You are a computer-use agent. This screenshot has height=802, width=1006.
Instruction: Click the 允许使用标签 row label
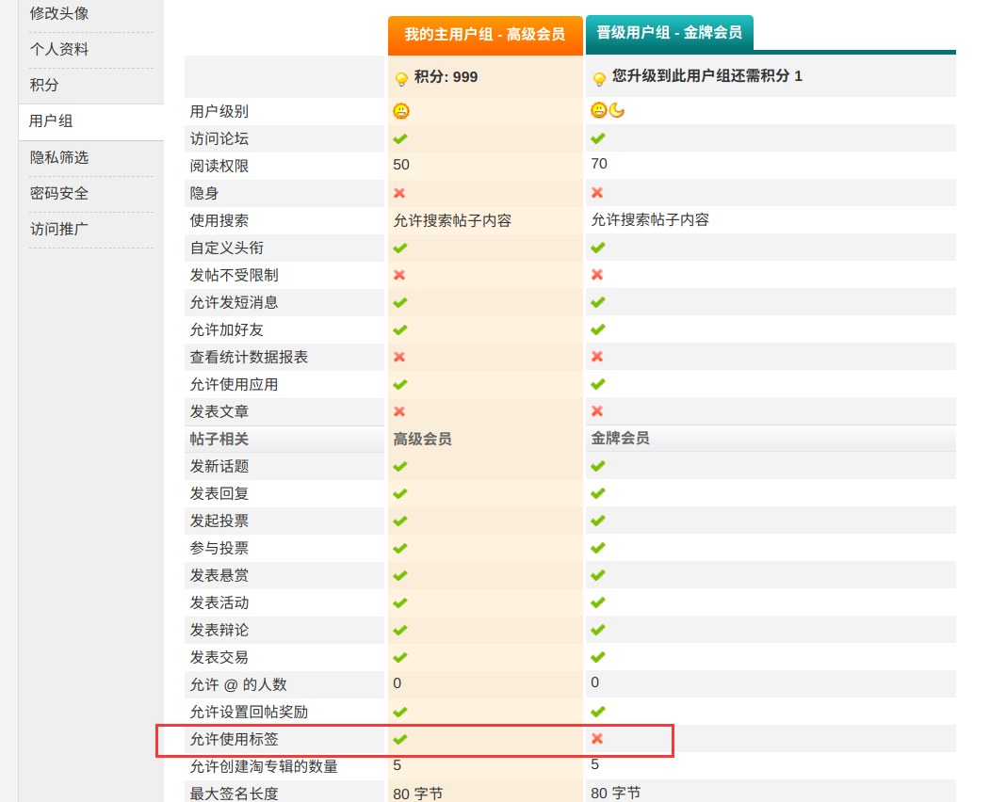point(235,739)
